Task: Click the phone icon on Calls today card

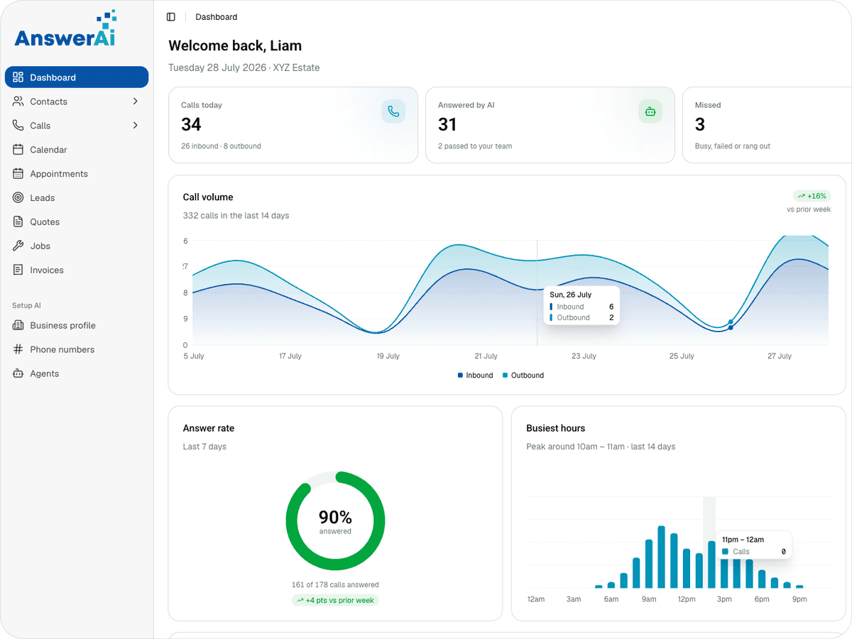Action: 393,111
